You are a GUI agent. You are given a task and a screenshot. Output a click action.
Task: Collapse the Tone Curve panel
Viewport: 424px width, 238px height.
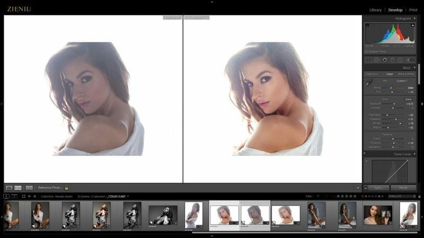tap(414, 154)
